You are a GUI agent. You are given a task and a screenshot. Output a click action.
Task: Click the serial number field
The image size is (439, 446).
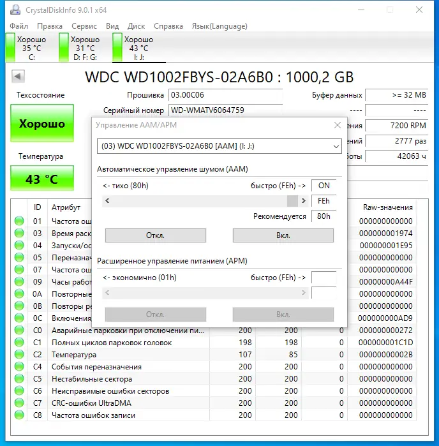[225, 110]
